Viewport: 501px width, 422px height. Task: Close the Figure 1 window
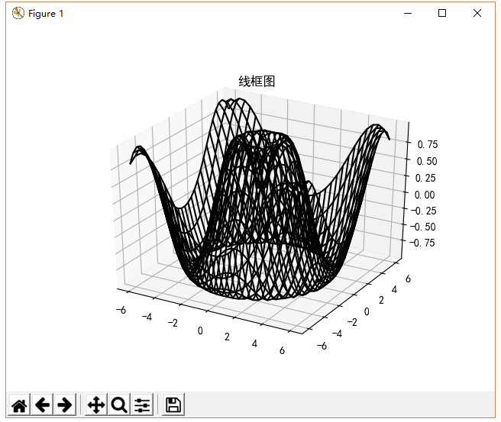pyautogui.click(x=477, y=13)
